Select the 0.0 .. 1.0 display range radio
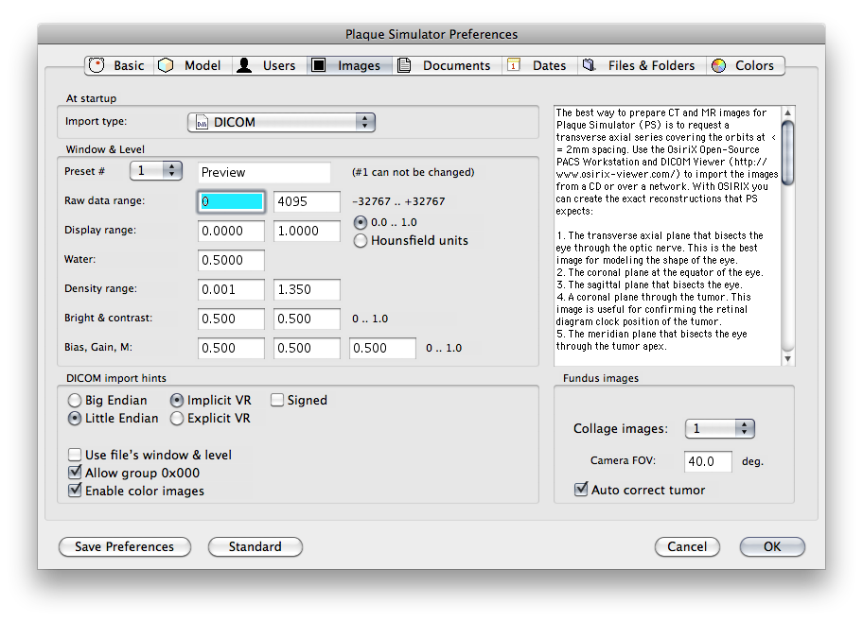 [360, 222]
